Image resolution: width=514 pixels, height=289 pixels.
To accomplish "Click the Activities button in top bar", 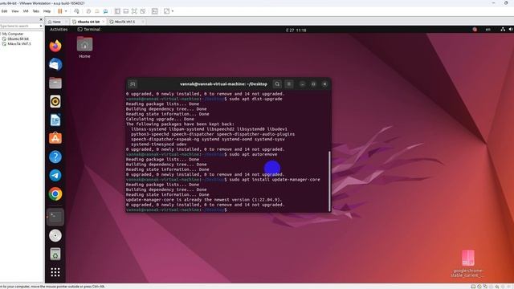I will 59,30.
